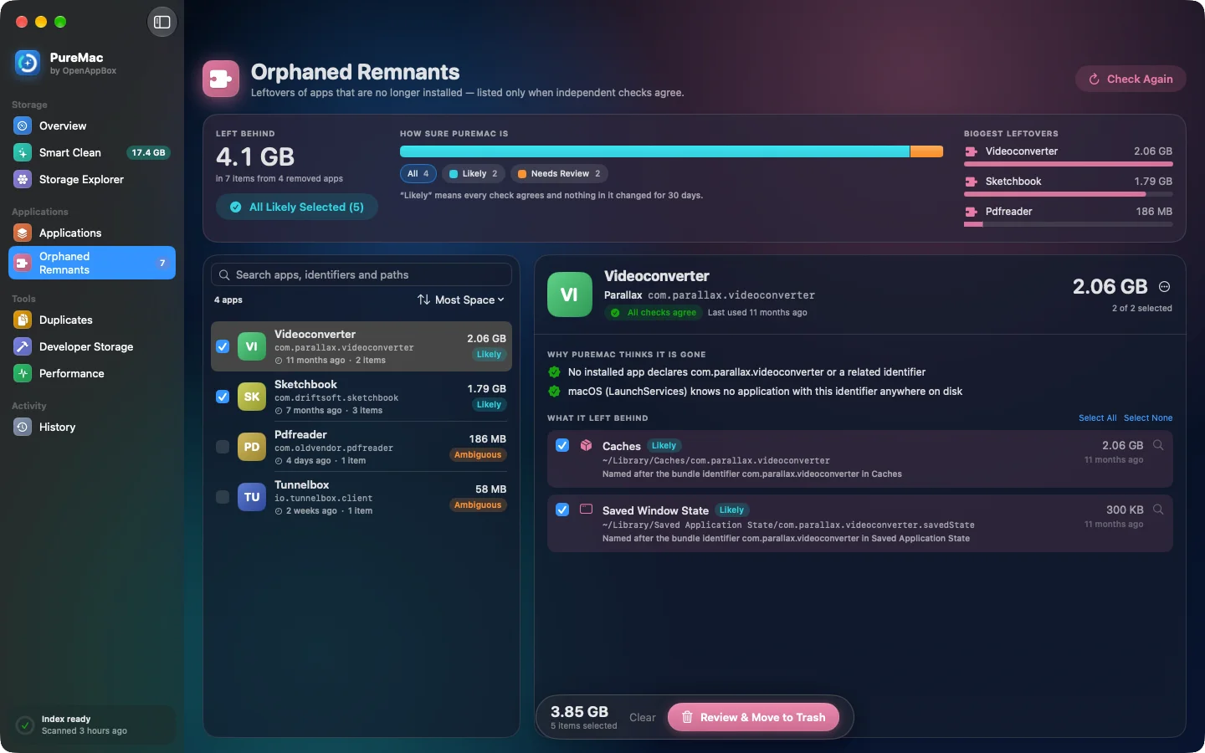Click the Sketchbook SK app icon
This screenshot has width=1205, height=753.
click(252, 397)
